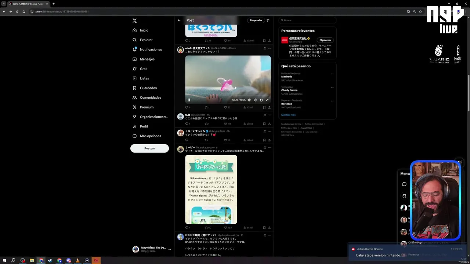The image size is (470, 264).
Task: Reply to the niNdo64NX video post
Action: 187,107
